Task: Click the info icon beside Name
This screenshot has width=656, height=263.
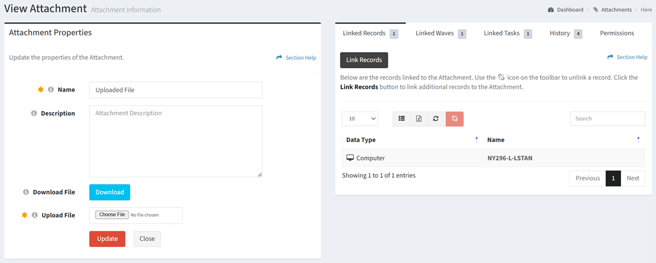Action: (51, 90)
